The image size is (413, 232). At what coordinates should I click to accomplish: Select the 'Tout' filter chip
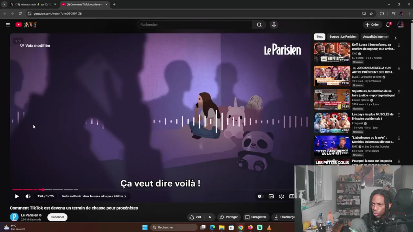pos(319,37)
